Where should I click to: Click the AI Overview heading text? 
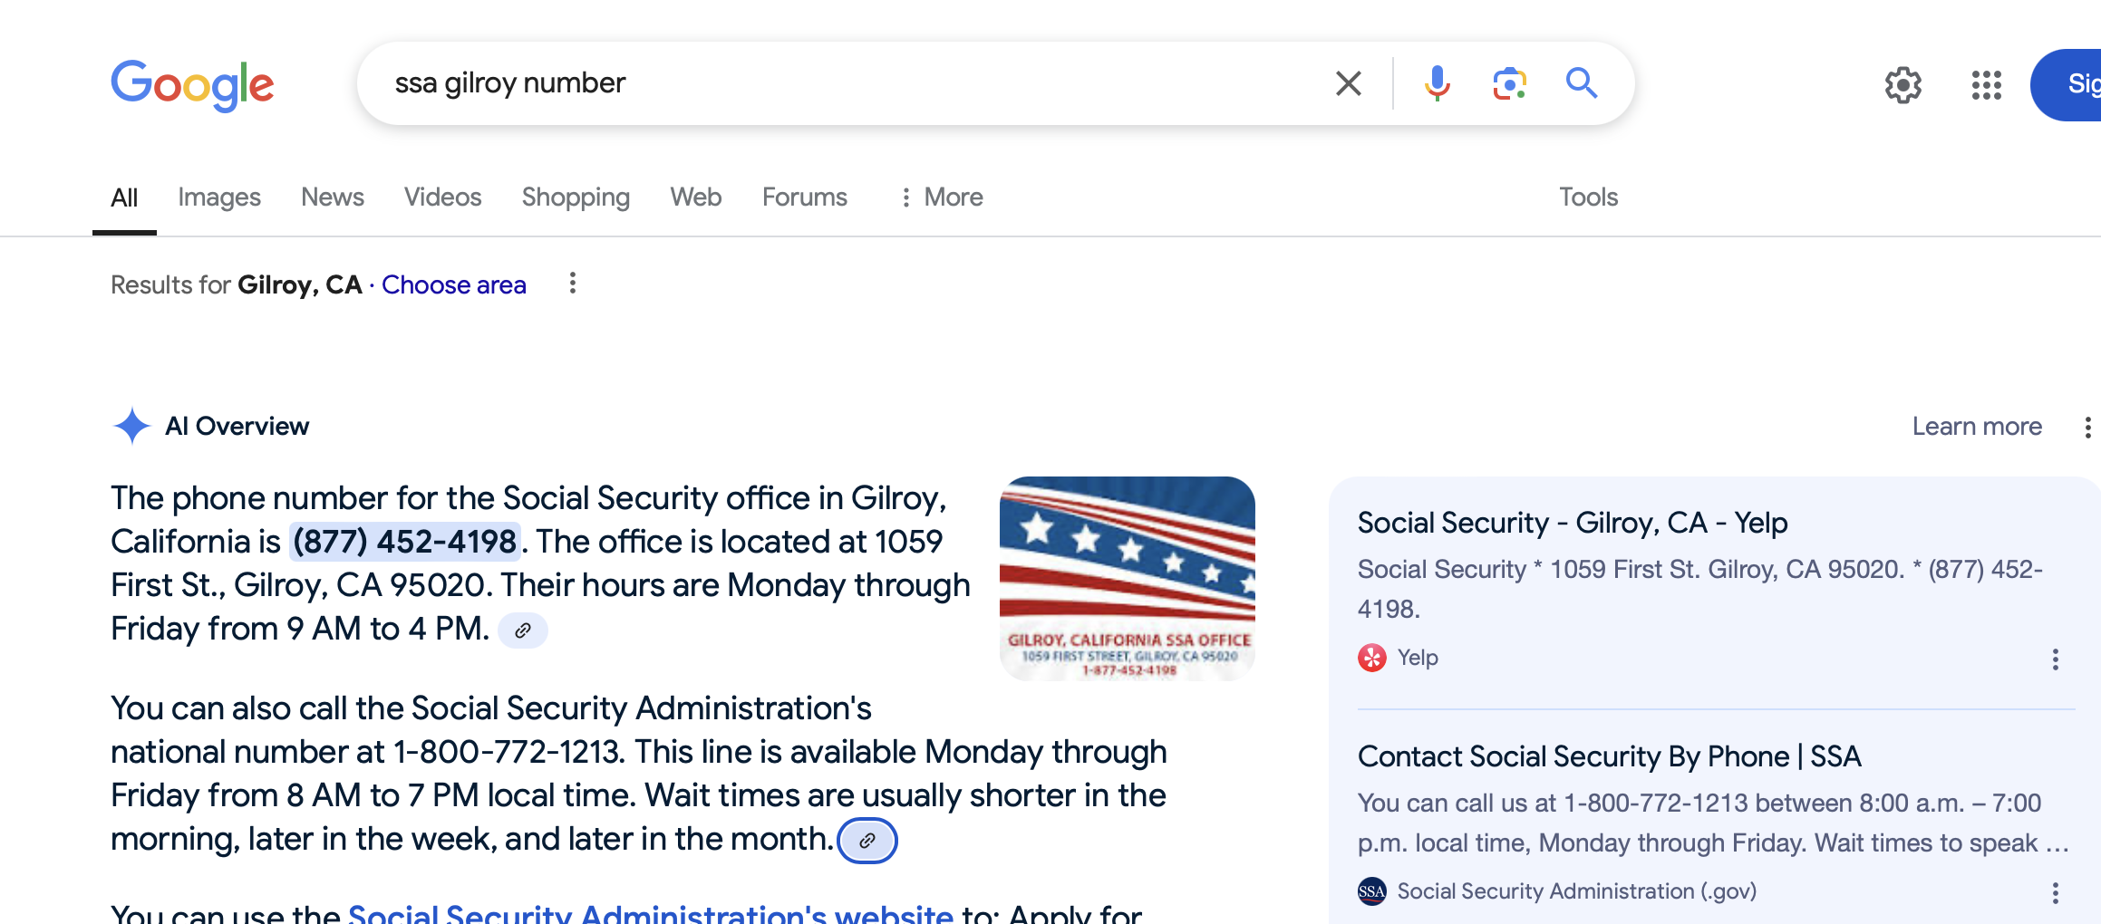pos(237,427)
